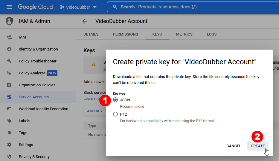Click the Learn more link

coord(92,99)
